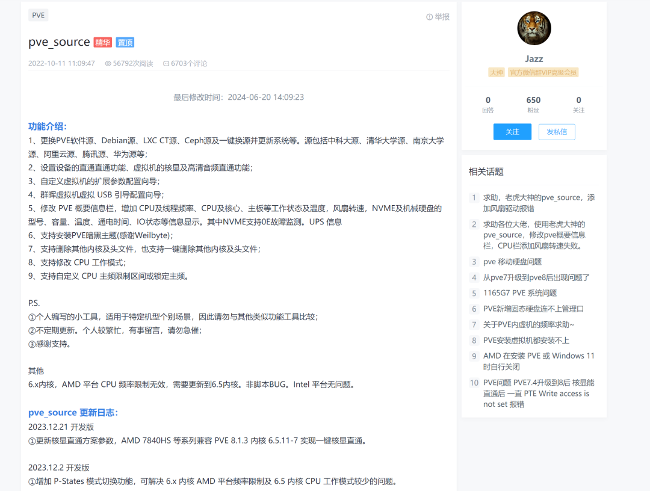The image size is (650, 491).
Task: Click the P.S. label in the post body
Action: (x=34, y=303)
